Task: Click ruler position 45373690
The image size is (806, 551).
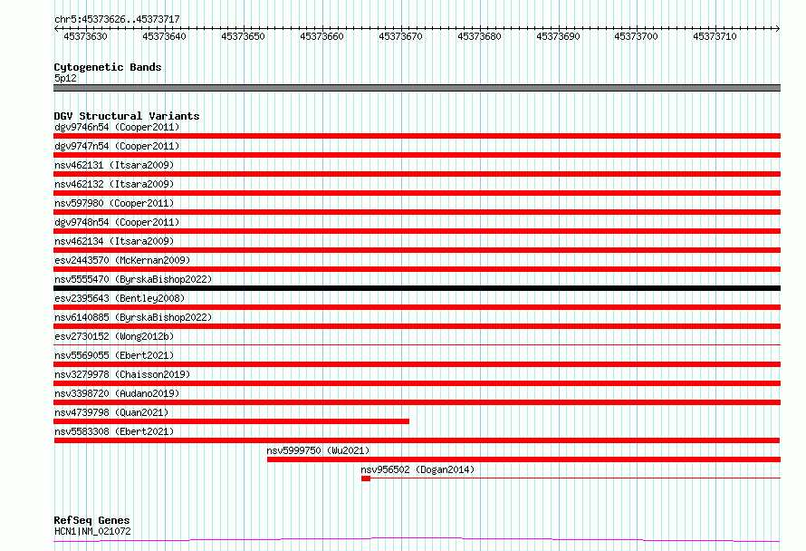Action: 558,36
